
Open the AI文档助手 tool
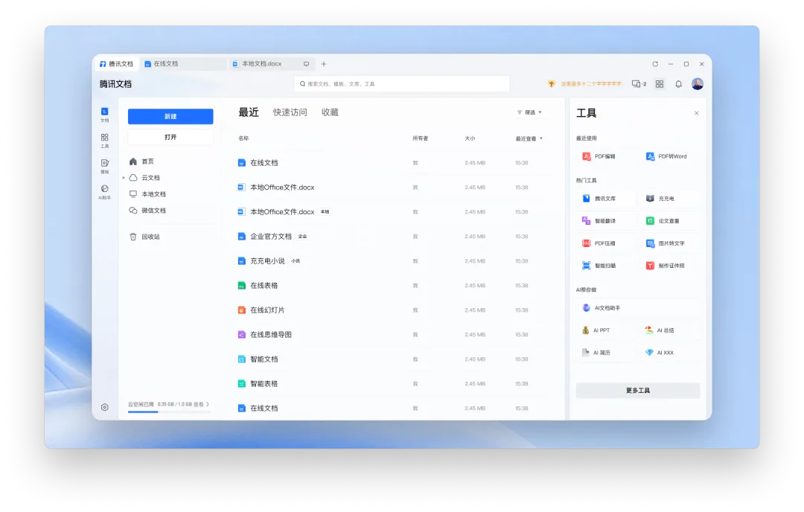click(x=638, y=308)
